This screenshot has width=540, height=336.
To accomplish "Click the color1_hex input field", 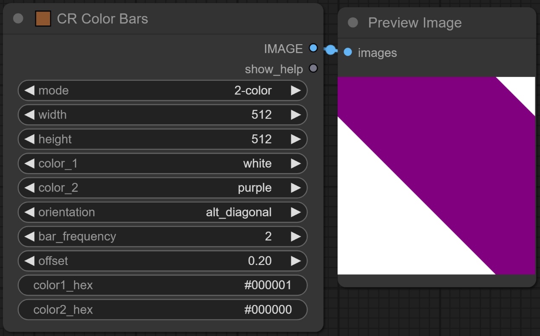I will (162, 285).
